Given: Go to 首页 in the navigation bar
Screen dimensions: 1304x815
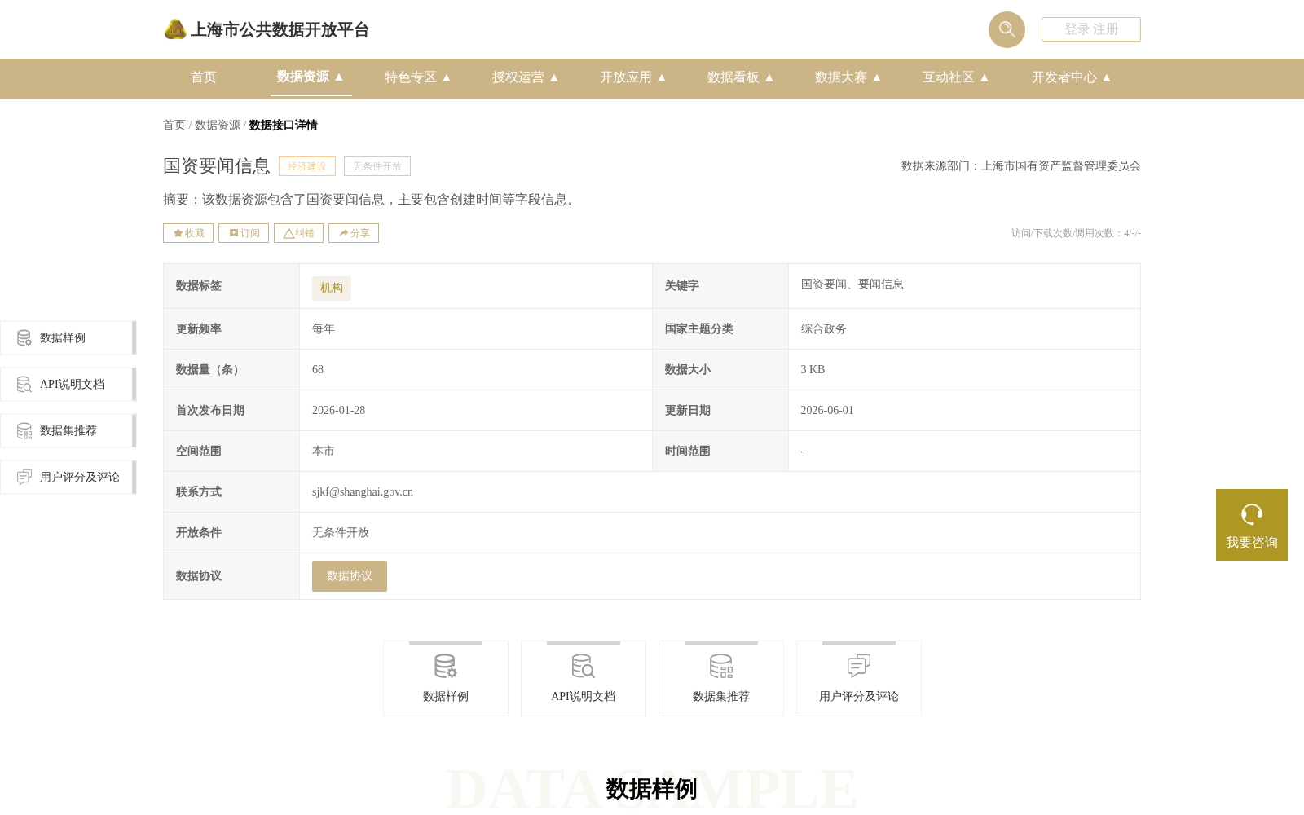Looking at the screenshot, I should click(204, 77).
